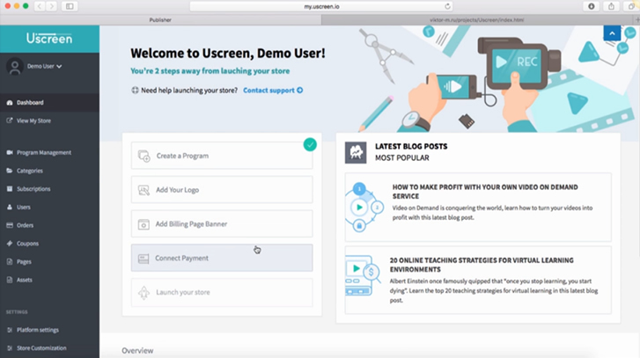Select the Add Billing Page Banner step
The height and width of the screenshot is (358, 640).
tap(222, 223)
